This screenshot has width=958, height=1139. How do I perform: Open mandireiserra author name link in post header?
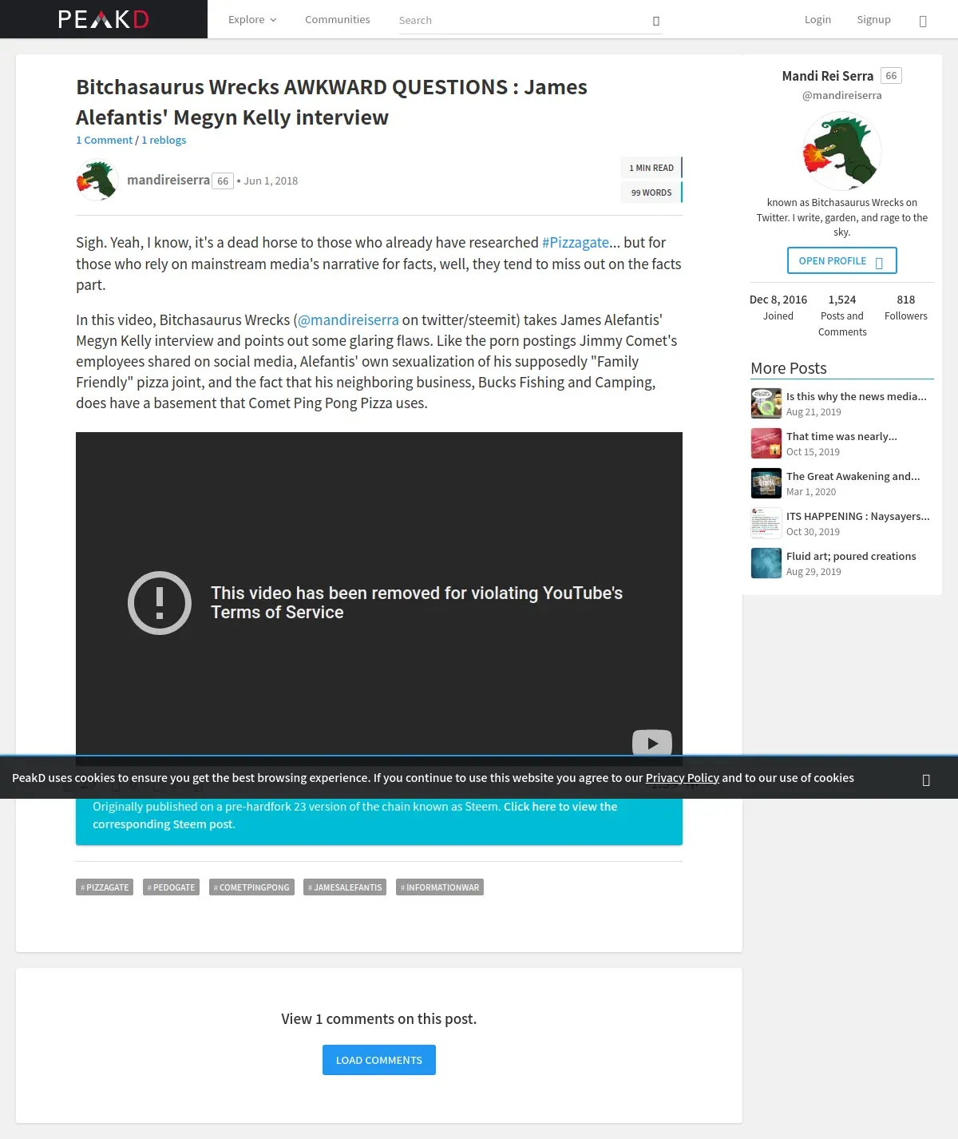[168, 180]
